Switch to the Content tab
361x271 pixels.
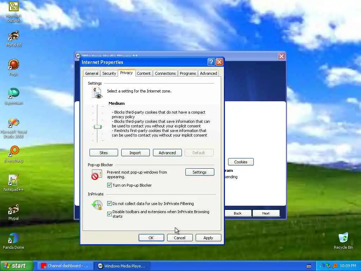[144, 73]
